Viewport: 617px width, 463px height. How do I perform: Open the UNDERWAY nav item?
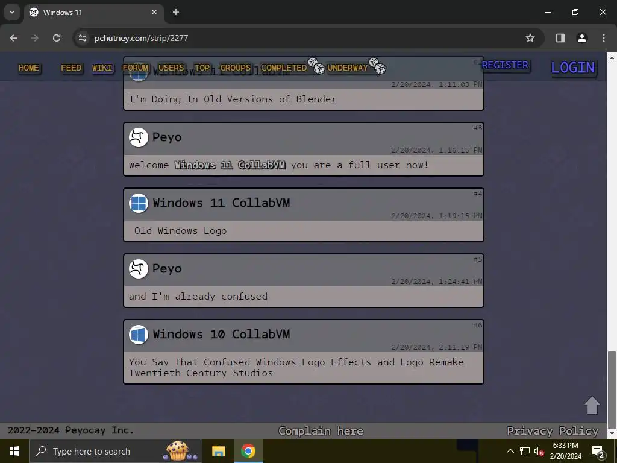click(348, 68)
